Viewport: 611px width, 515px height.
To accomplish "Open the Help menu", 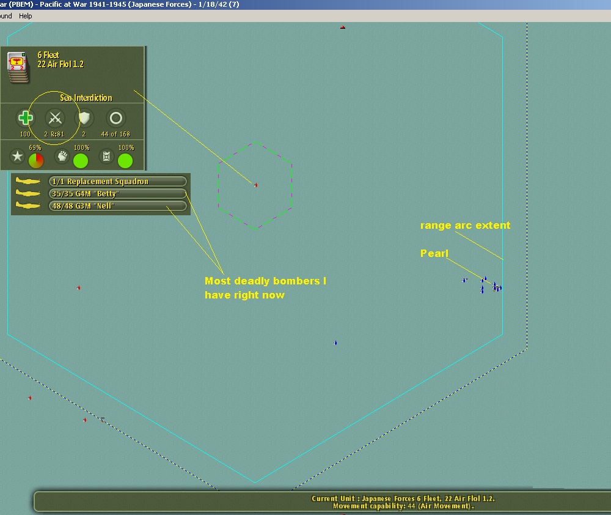I will pyautogui.click(x=25, y=16).
